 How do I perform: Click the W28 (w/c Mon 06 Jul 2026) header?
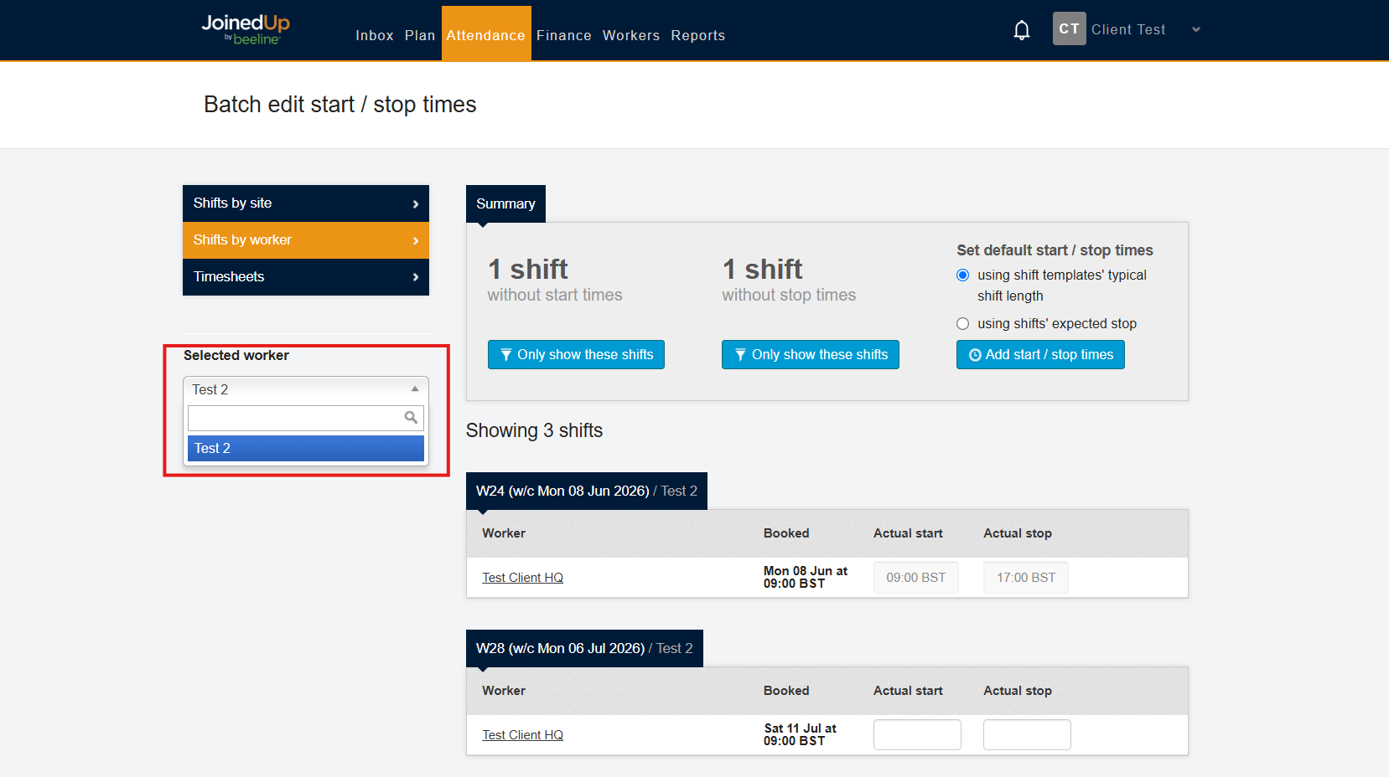584,649
